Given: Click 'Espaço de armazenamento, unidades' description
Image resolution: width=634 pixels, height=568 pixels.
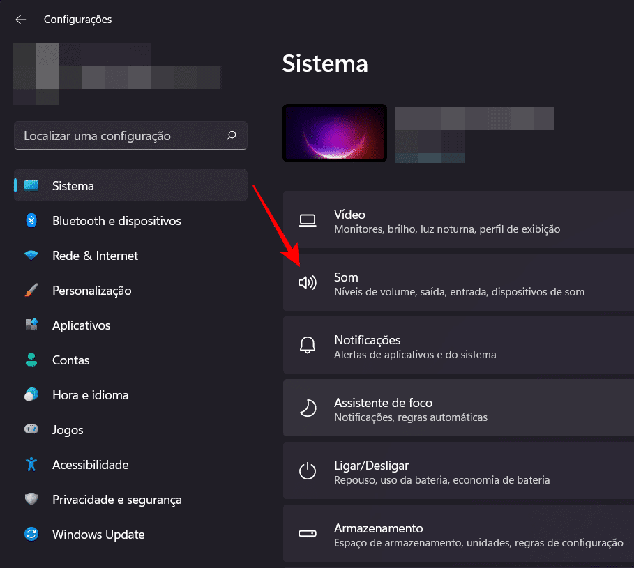Looking at the screenshot, I should coord(478,543).
